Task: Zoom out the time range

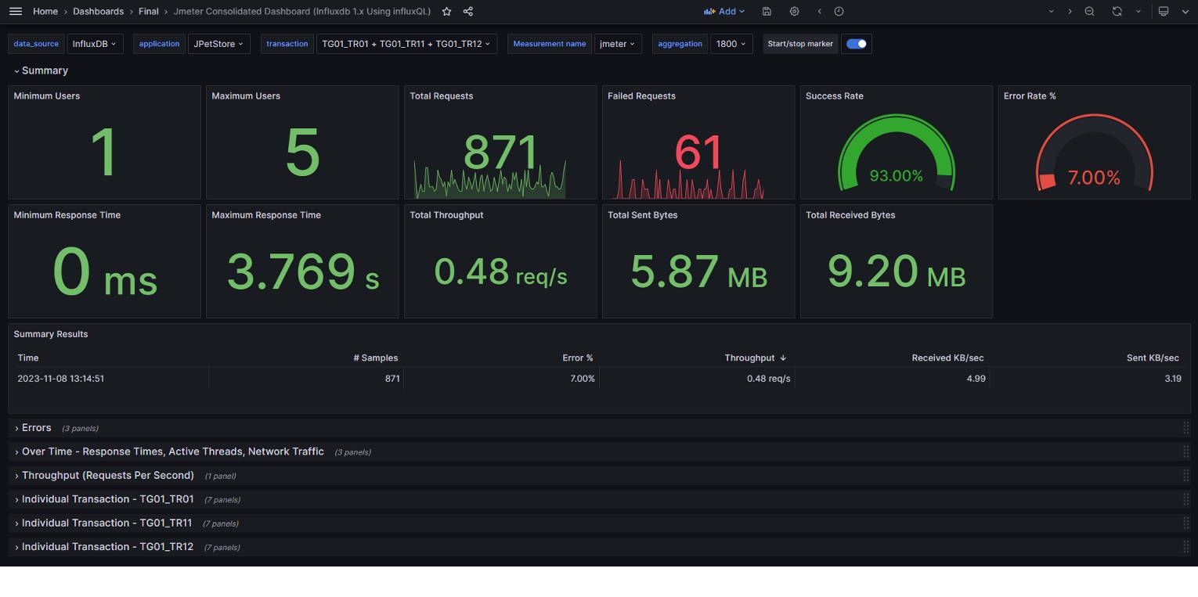Action: 1089,12
